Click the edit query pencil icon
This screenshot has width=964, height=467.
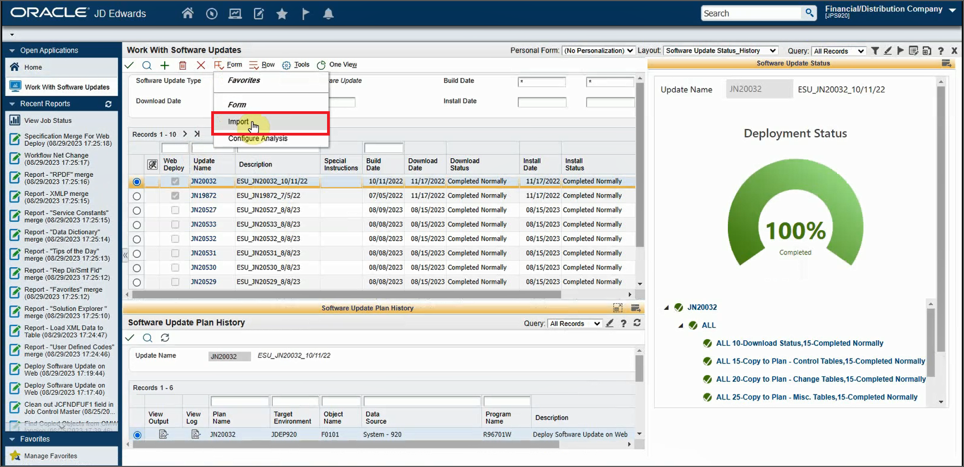(x=888, y=50)
